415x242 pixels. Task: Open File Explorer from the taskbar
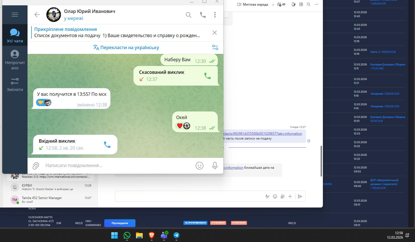click(x=139, y=235)
